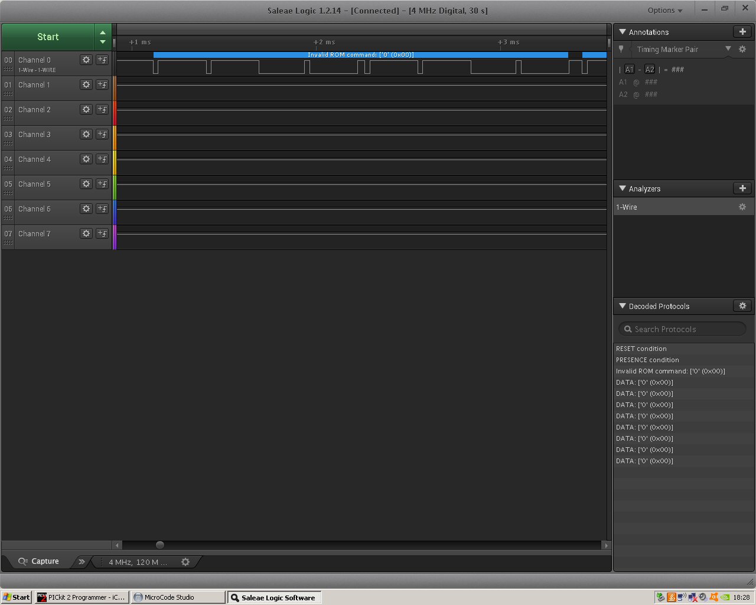Open the Options dropdown menu
This screenshot has width=756, height=605.
pos(665,11)
